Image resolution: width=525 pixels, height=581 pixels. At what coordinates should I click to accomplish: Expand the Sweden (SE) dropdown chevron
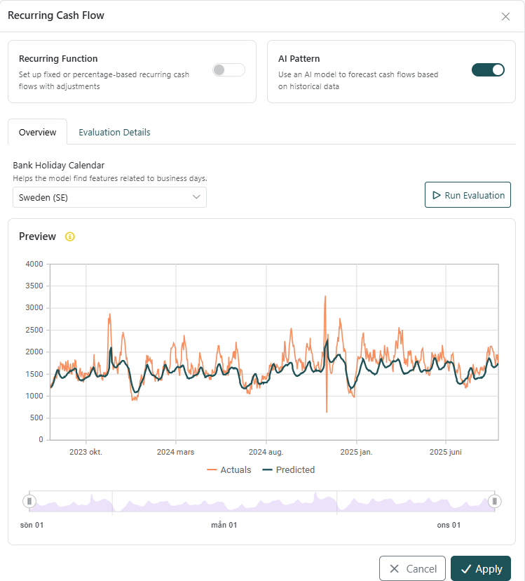[196, 197]
